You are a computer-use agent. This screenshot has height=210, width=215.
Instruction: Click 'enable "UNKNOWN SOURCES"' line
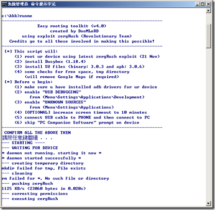click(50, 102)
